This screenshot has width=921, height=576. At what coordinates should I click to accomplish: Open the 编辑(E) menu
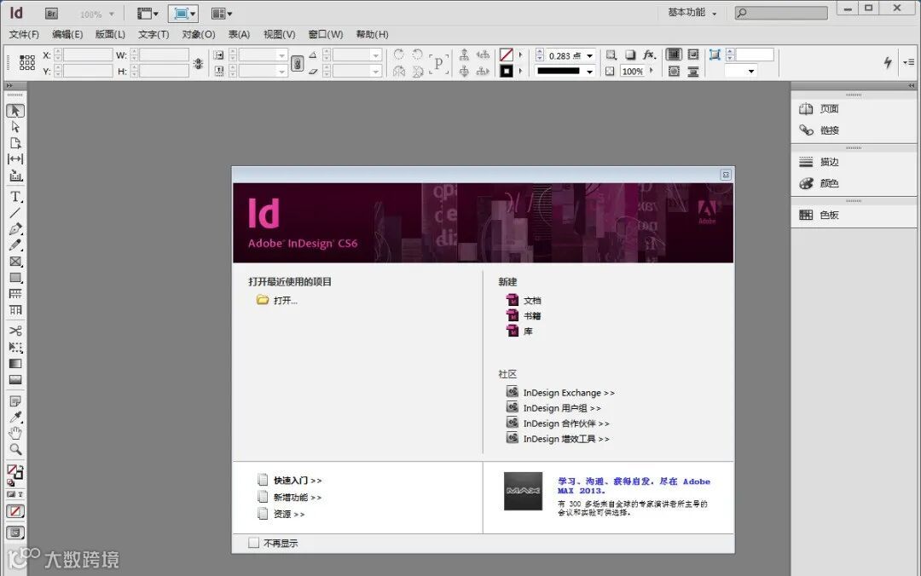point(67,34)
